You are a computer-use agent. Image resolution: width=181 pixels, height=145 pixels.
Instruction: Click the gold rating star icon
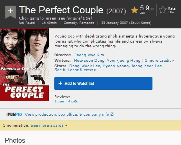click(x=134, y=10)
